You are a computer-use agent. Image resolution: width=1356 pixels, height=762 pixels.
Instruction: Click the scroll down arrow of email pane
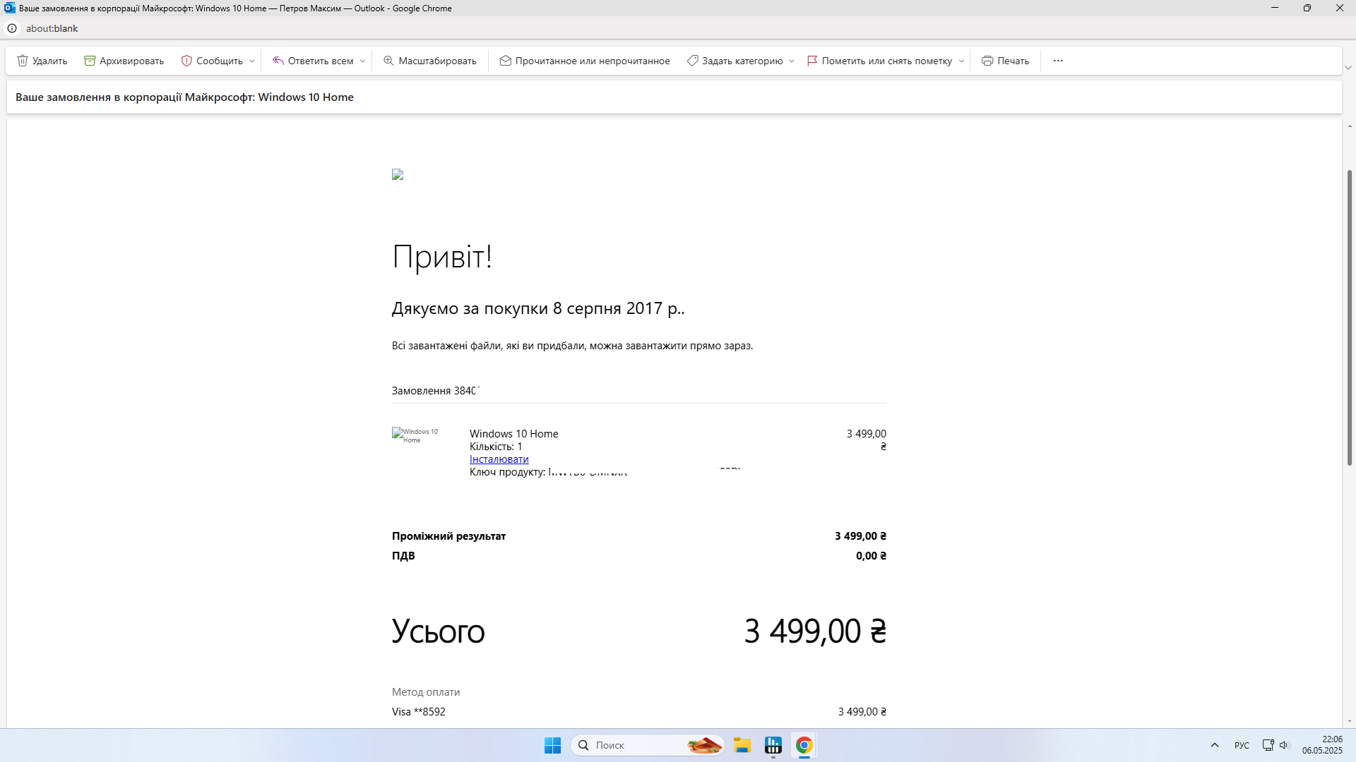(1350, 721)
